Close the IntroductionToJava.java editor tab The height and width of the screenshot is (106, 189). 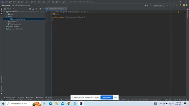66,9
